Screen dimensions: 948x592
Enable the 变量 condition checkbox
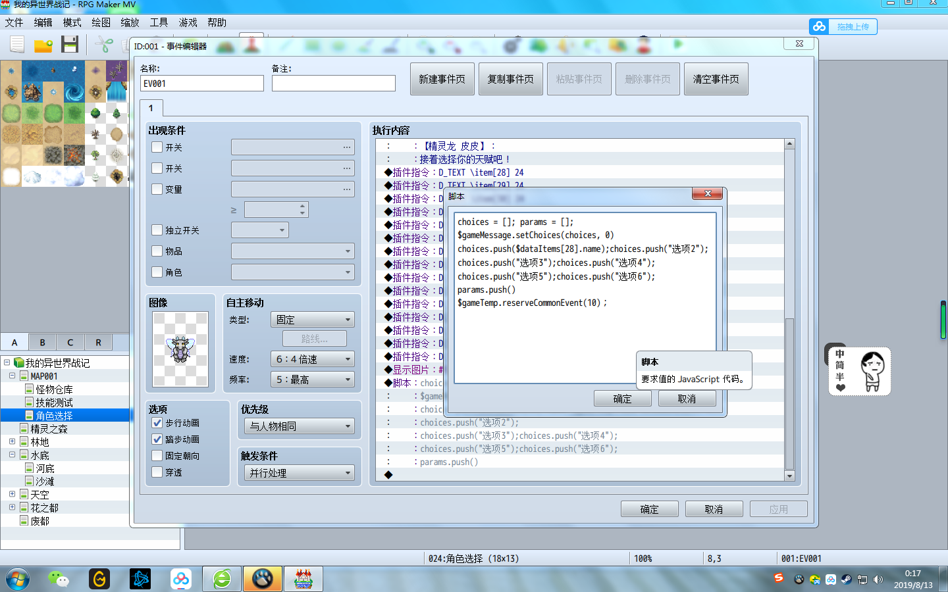click(157, 189)
